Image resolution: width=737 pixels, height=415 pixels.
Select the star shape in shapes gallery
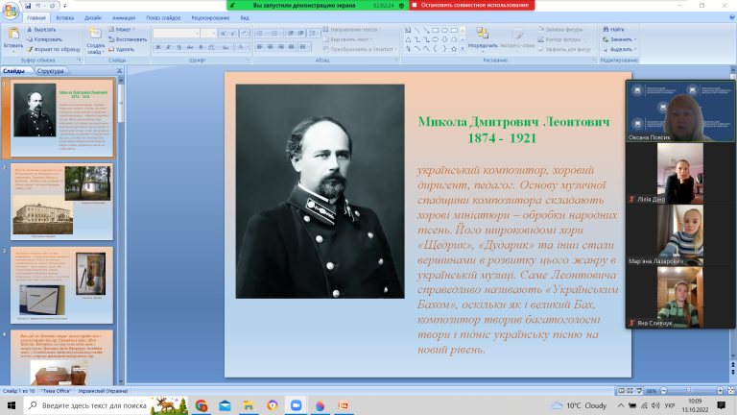[454, 48]
